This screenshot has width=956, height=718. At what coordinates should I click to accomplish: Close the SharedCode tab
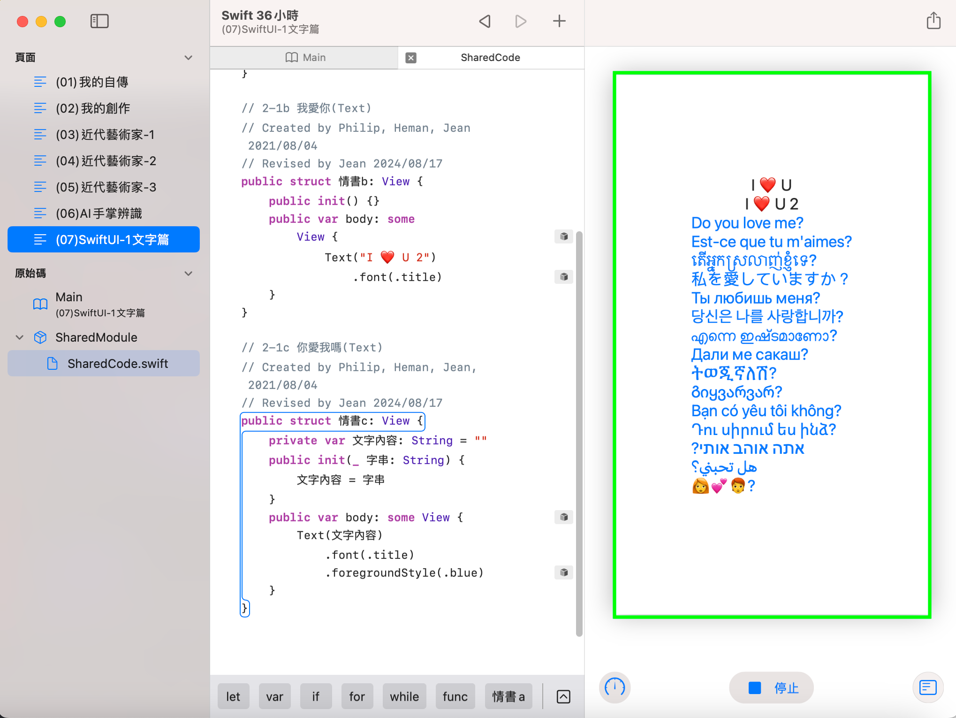pos(411,58)
